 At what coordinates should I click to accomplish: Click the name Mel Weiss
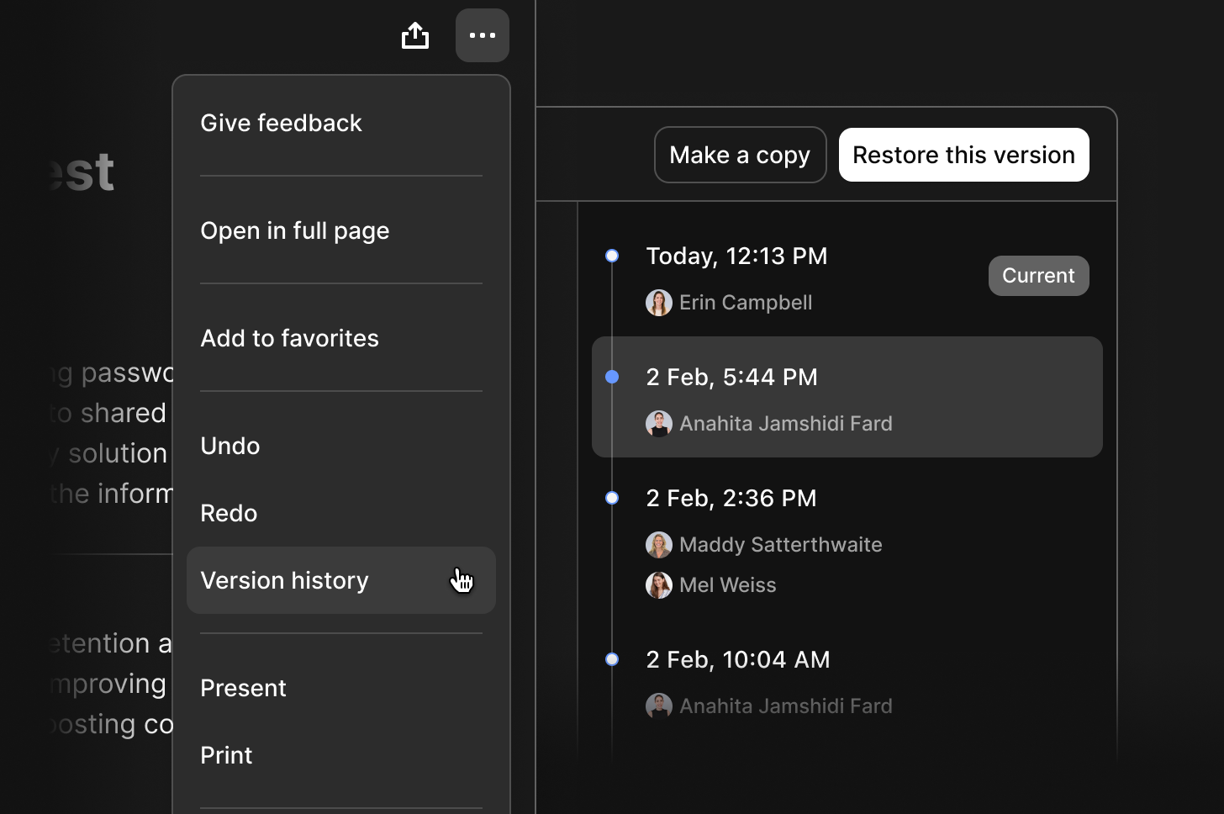728,585
